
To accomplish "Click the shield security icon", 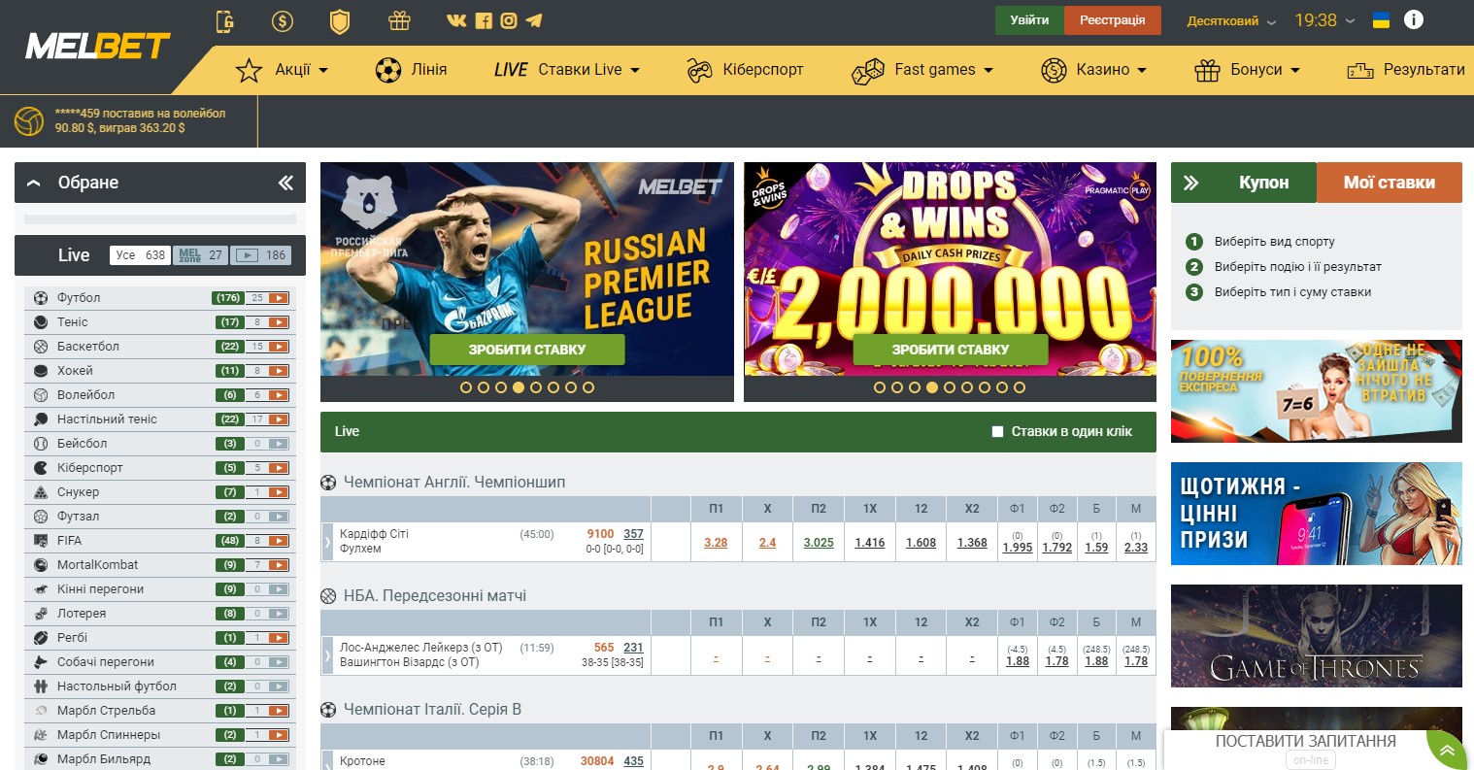I will pos(340,20).
